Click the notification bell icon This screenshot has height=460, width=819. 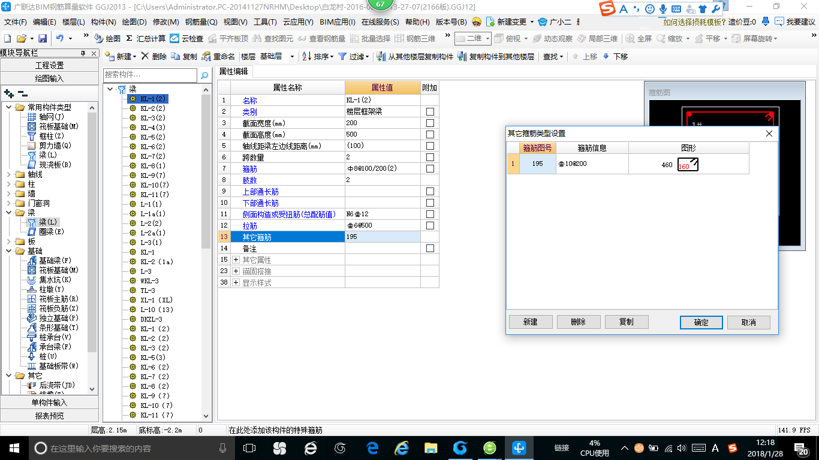[x=766, y=22]
